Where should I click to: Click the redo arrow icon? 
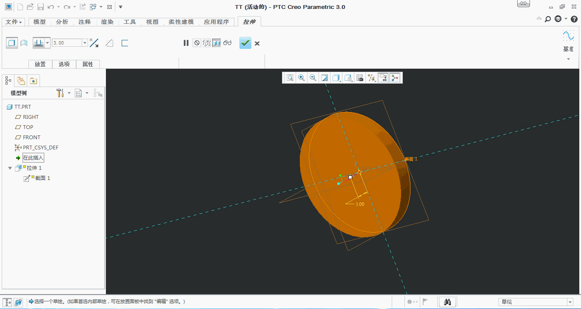pos(67,7)
